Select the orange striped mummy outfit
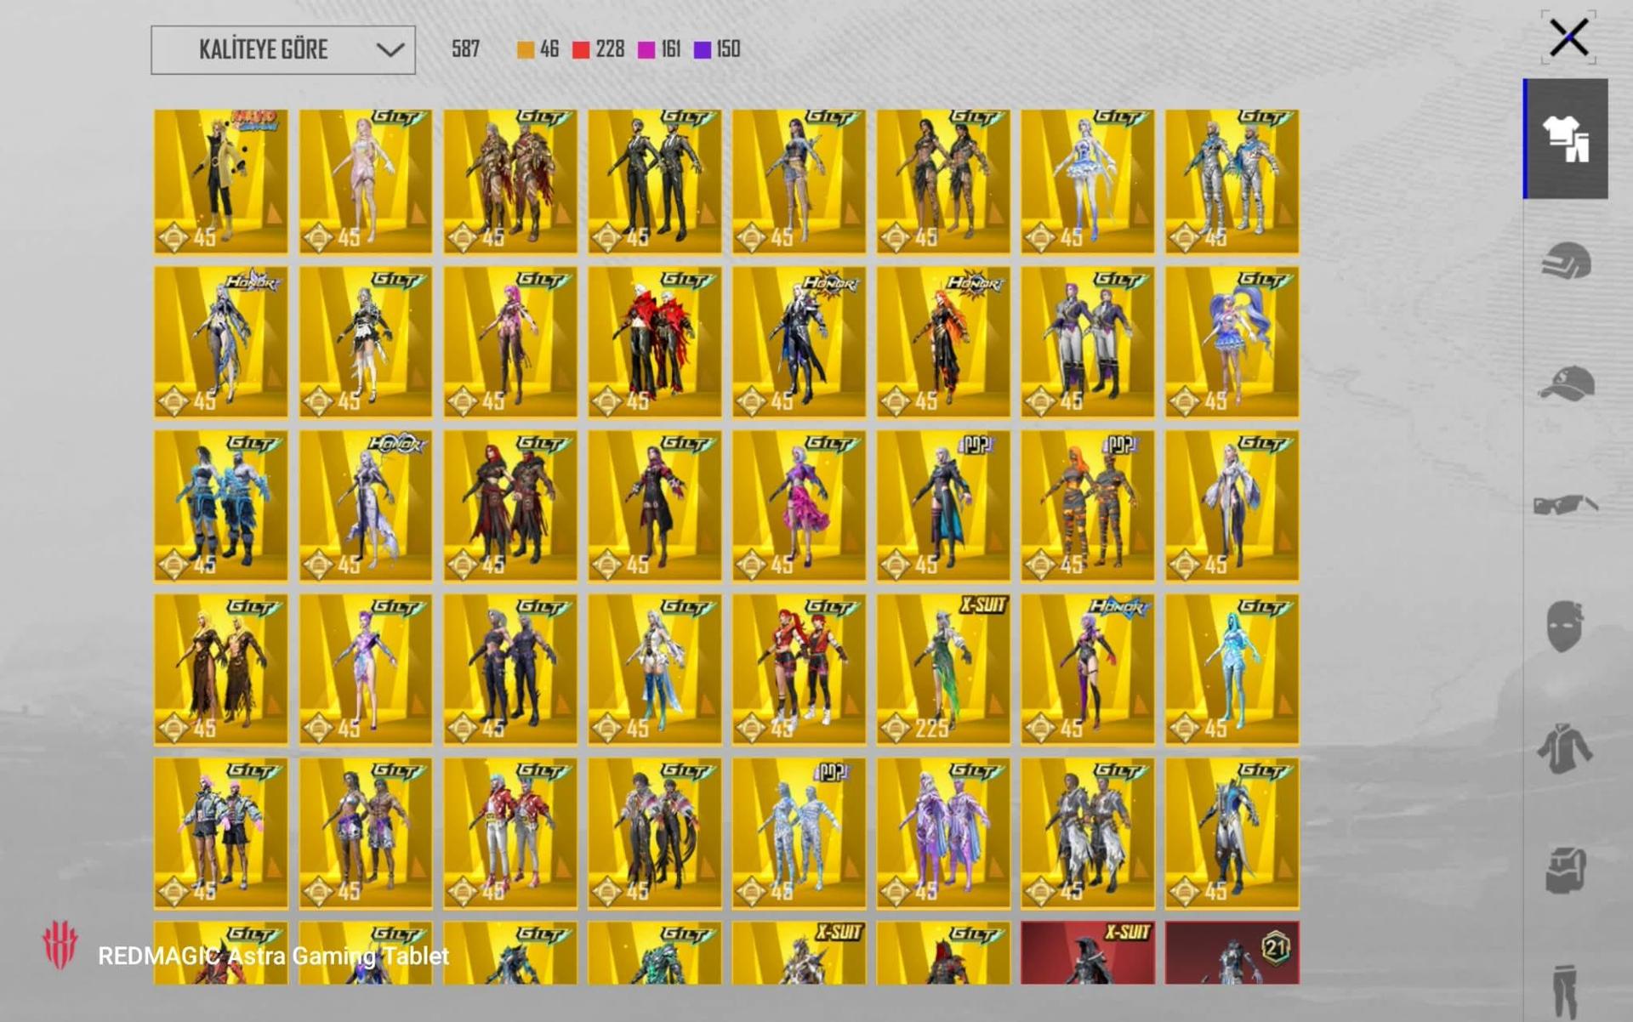This screenshot has width=1633, height=1022. pos(1088,505)
